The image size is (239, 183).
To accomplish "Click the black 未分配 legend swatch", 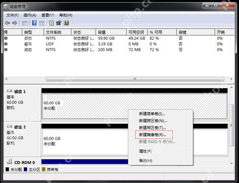I will (7, 169).
